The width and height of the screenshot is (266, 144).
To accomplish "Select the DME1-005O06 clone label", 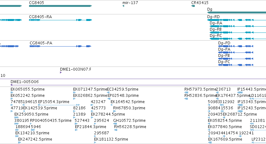I will (x=25, y=82).
